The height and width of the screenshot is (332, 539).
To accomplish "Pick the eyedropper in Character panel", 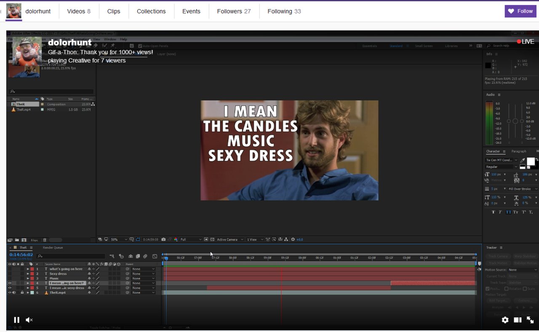I will pos(523,160).
